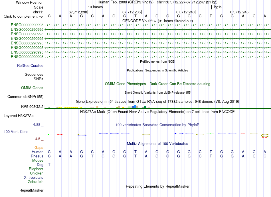
Task: Click the -4.5 conservation lower limit value
Action: point(37,139)
